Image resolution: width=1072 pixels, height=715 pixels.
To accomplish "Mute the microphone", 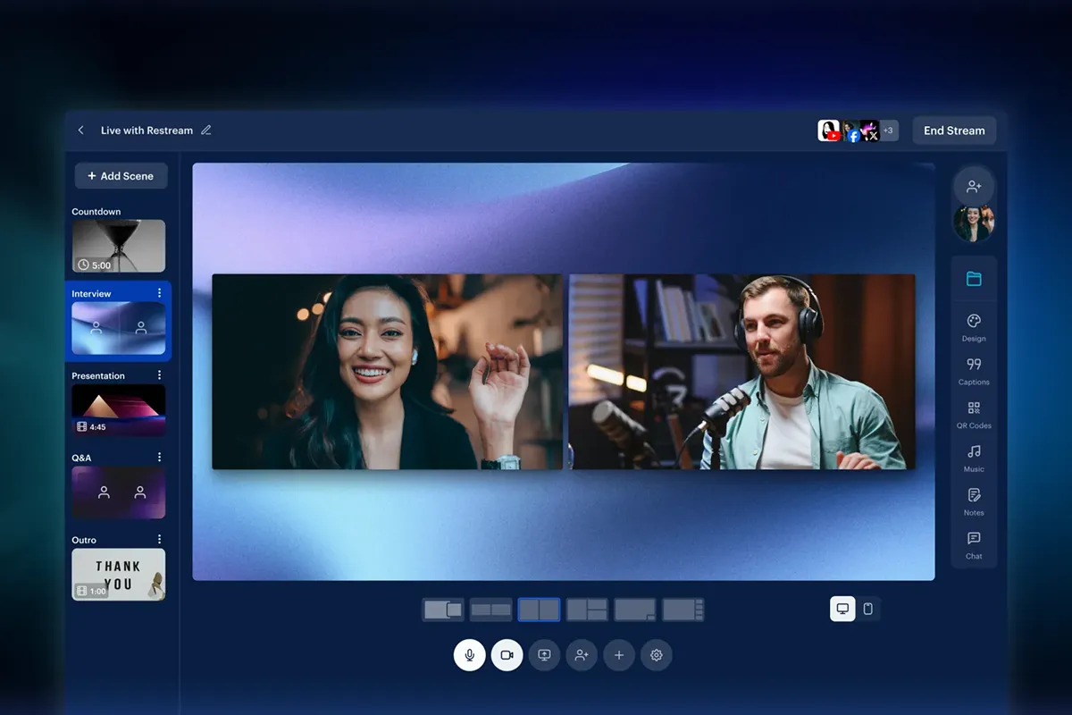I will pyautogui.click(x=469, y=655).
